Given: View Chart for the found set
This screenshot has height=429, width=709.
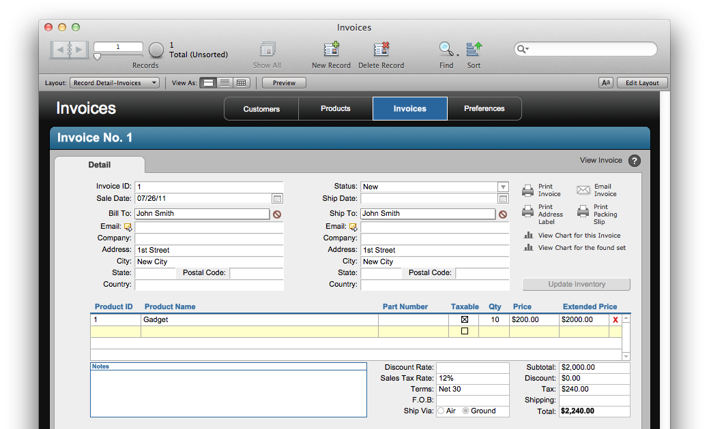Looking at the screenshot, I should (581, 248).
